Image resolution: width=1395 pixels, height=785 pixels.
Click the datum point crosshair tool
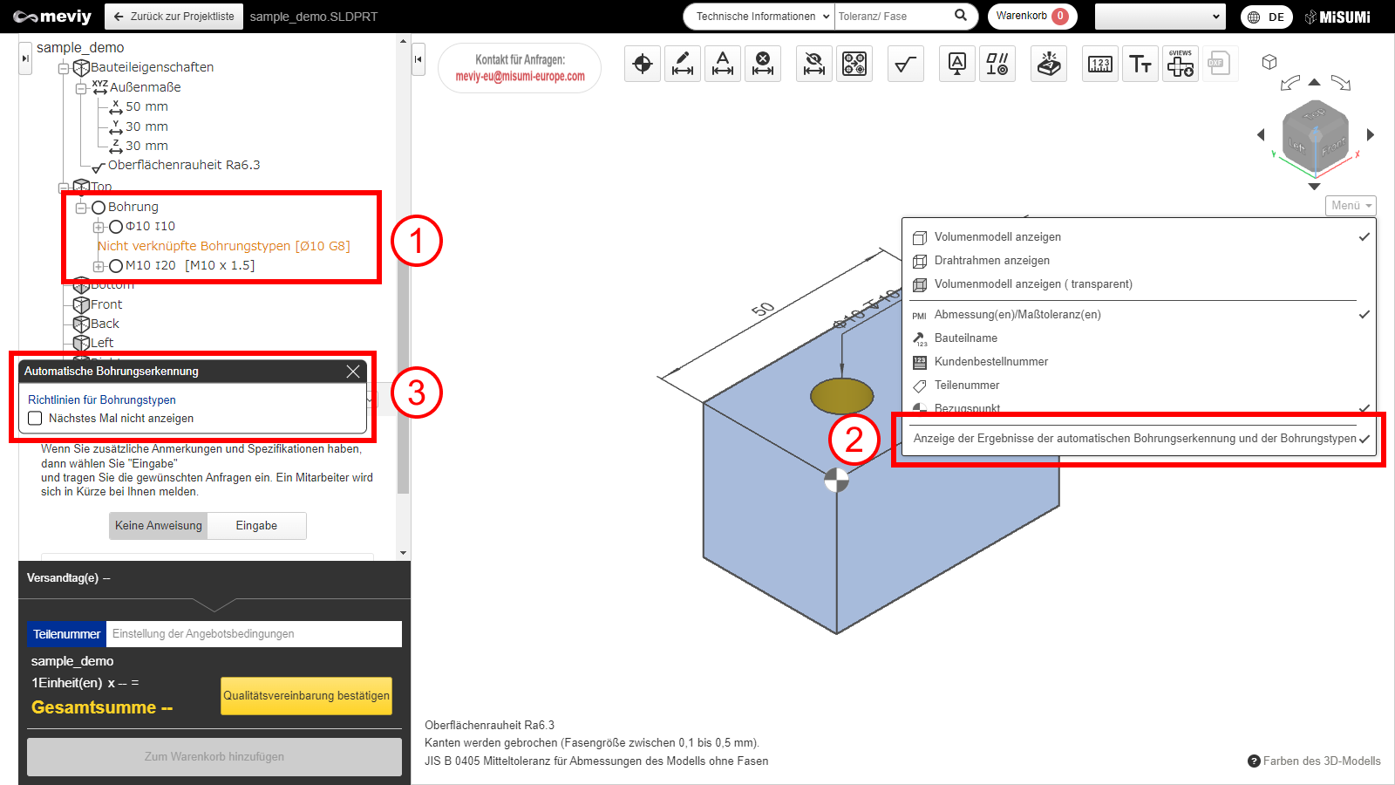[x=643, y=64]
